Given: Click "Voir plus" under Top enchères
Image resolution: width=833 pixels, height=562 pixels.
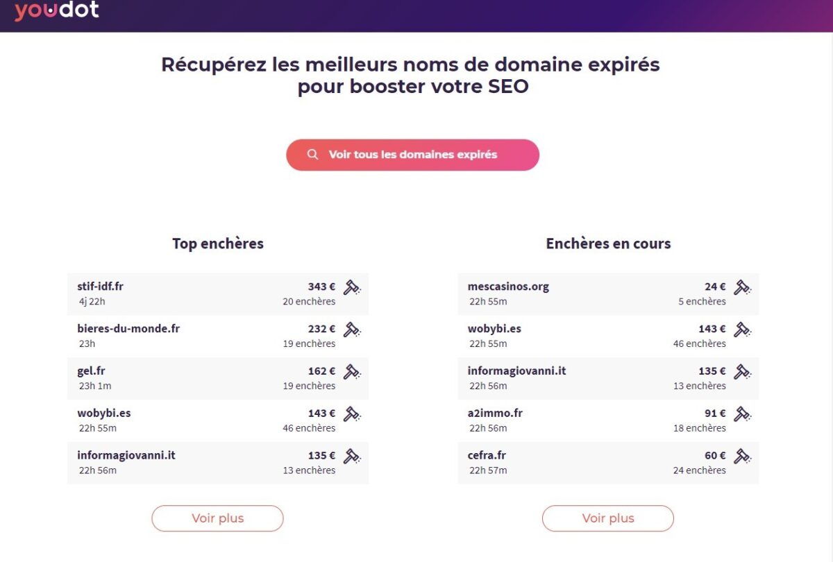Looking at the screenshot, I should pos(217,518).
